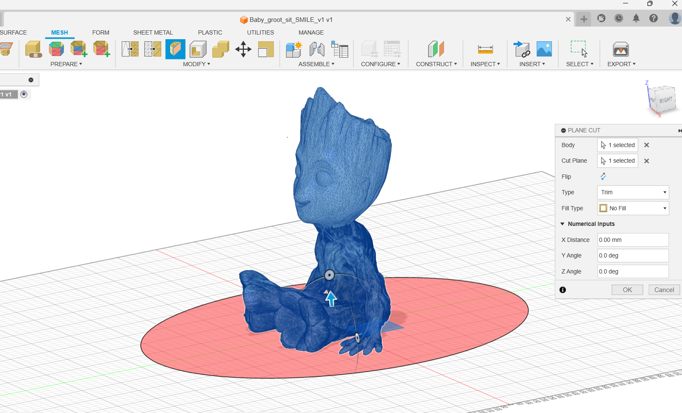Image resolution: width=682 pixels, height=413 pixels.
Task: Open the Fill Type dropdown showing No Fill
Action: coord(633,208)
